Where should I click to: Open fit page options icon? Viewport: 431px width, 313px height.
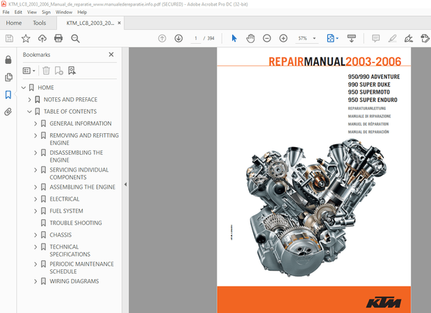332,38
